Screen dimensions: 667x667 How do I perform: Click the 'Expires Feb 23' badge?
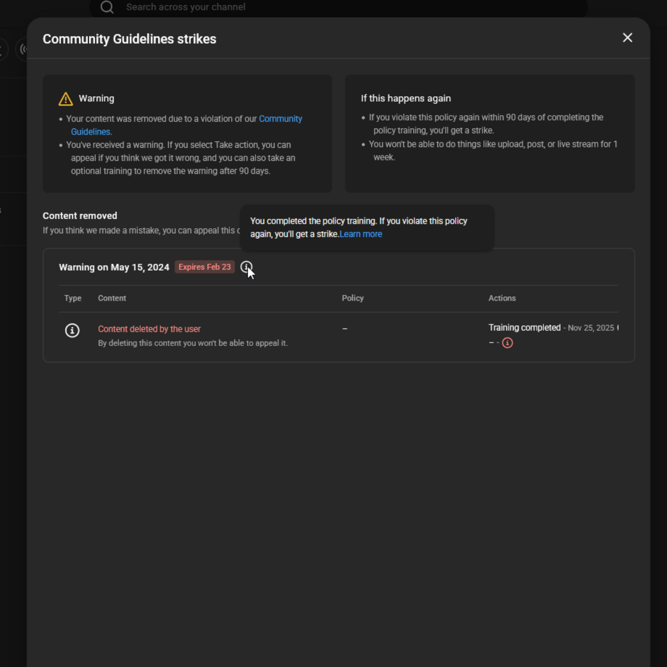click(x=204, y=267)
